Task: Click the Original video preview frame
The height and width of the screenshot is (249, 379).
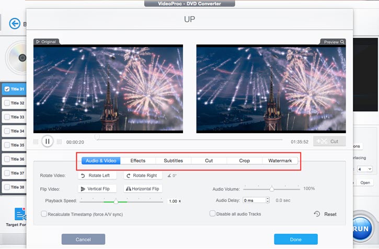Action: 108,89
